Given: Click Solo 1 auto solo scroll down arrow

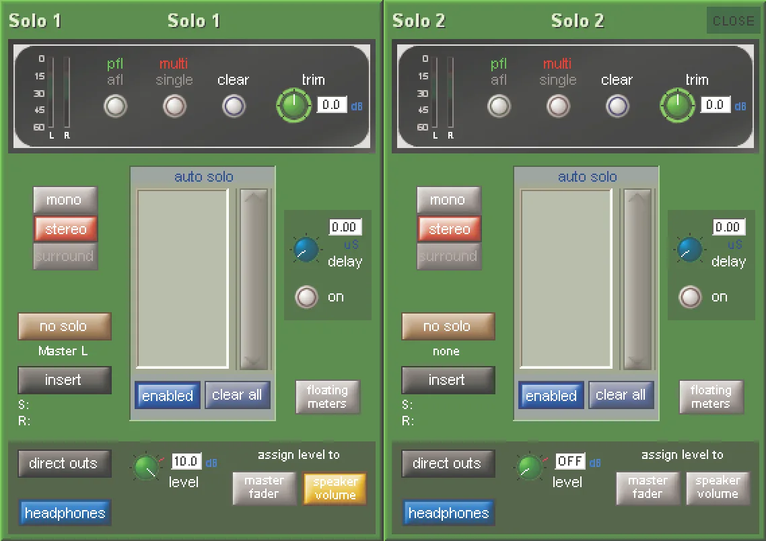Looking at the screenshot, I should tap(254, 361).
